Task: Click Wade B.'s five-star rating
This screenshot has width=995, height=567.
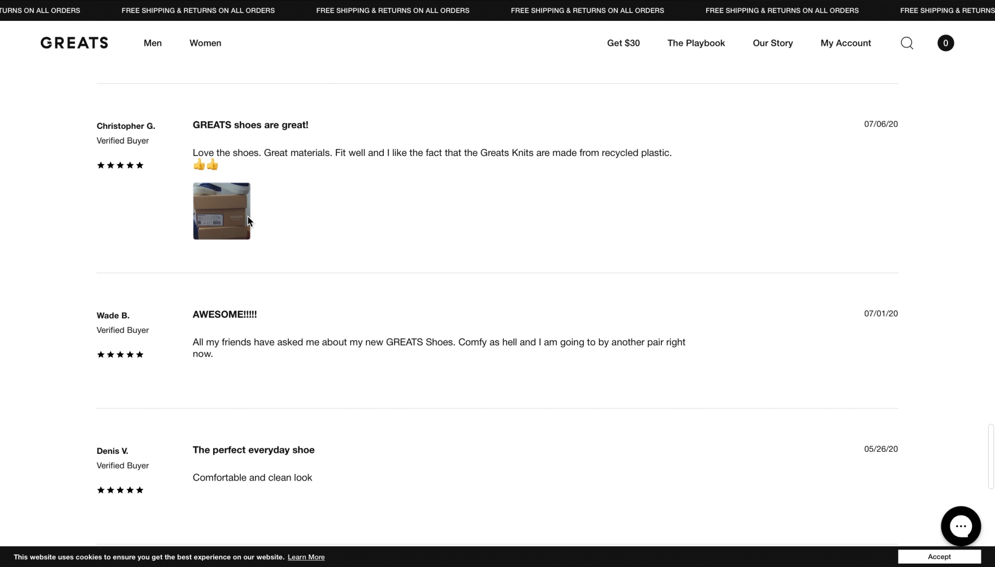Action: point(120,355)
